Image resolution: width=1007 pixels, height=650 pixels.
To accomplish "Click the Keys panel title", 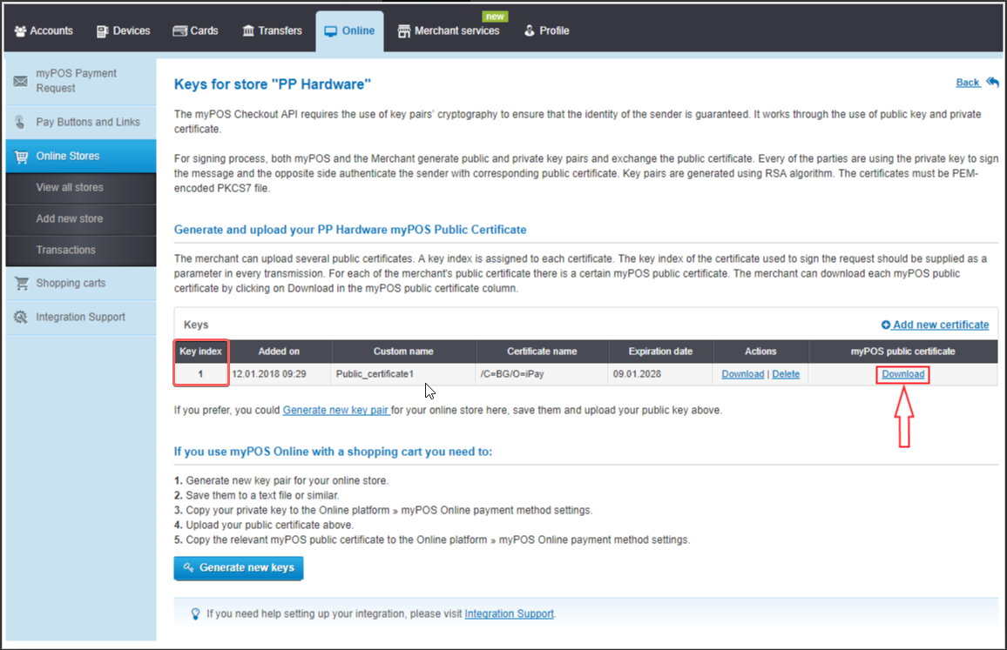I will 196,325.
